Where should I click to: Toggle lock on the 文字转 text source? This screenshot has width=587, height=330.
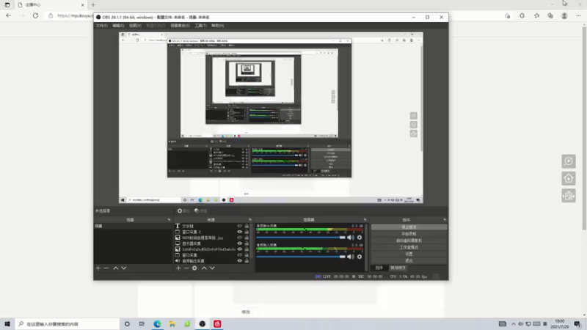pyautogui.click(x=247, y=226)
